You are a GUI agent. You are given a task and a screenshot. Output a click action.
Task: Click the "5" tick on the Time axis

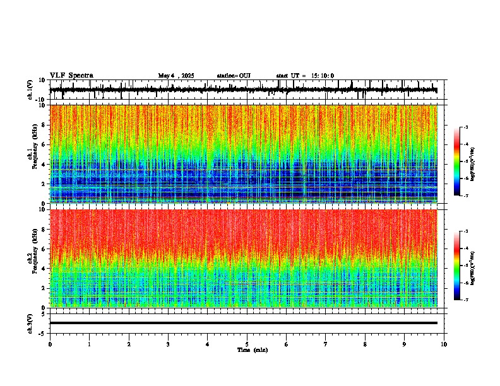[x=247, y=344]
